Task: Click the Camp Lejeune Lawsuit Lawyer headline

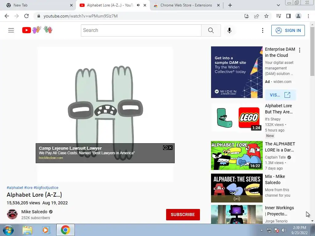Action: pos(70,148)
